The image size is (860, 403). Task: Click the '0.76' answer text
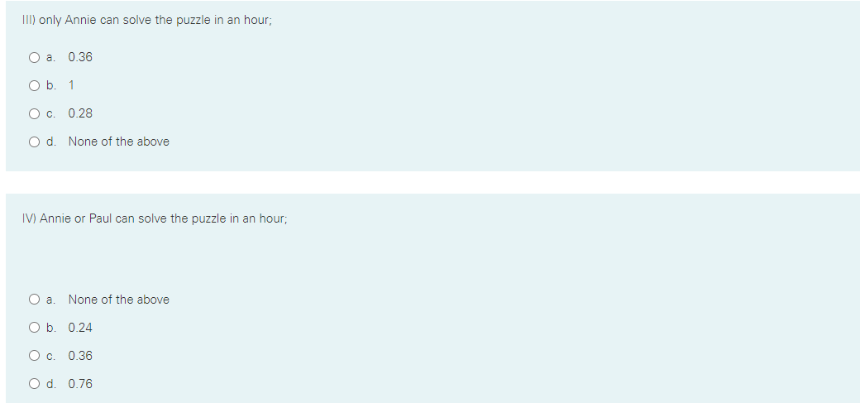point(81,384)
